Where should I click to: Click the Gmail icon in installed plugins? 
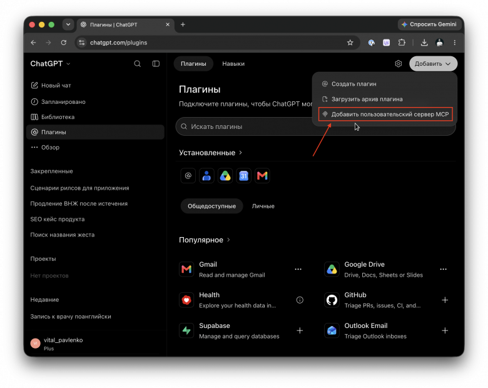(x=262, y=176)
